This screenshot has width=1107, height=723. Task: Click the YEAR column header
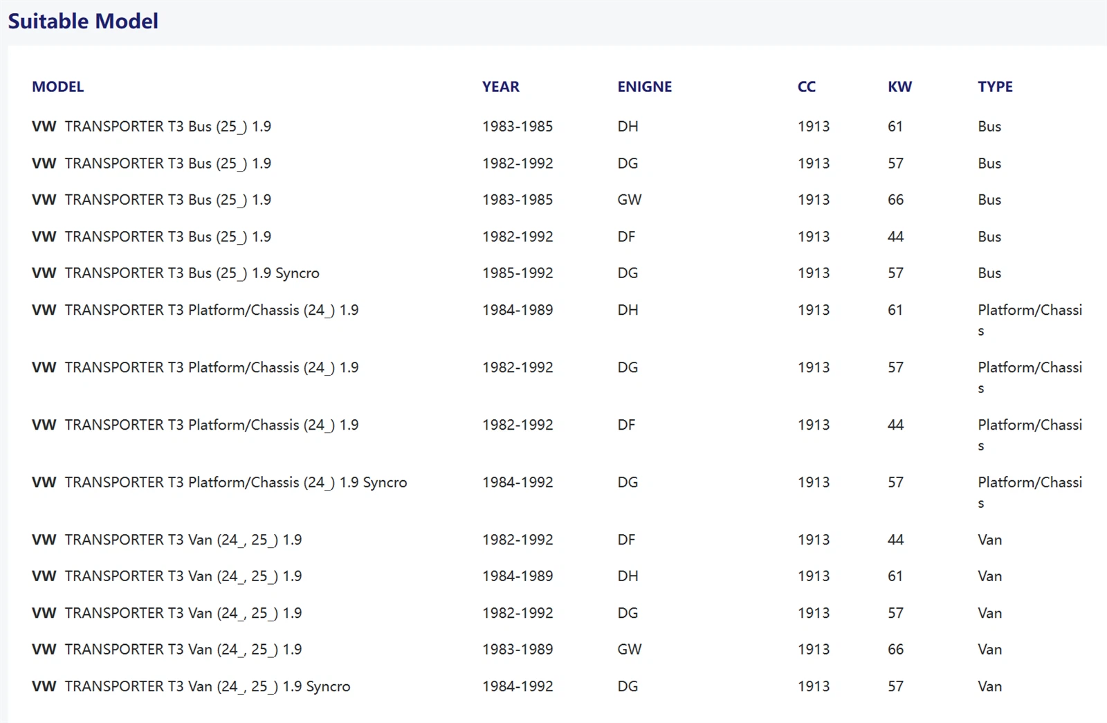(x=501, y=86)
